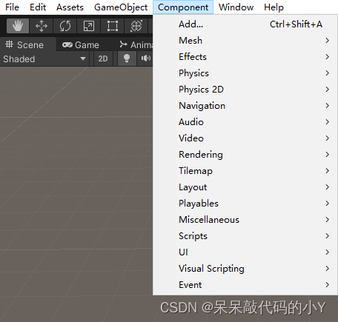Open the UI component submenu
The image size is (338, 322).
245,252
